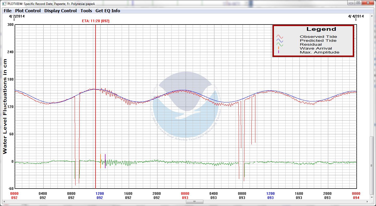Click the 4/ 4/2014 end date label
The height and width of the screenshot is (206, 376).
point(356,16)
